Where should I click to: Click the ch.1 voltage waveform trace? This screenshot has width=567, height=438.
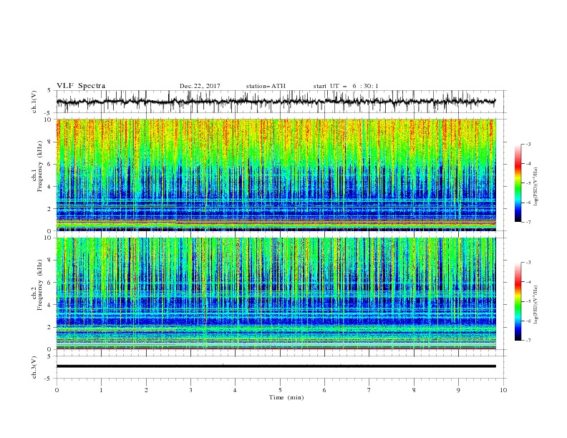pyautogui.click(x=276, y=102)
